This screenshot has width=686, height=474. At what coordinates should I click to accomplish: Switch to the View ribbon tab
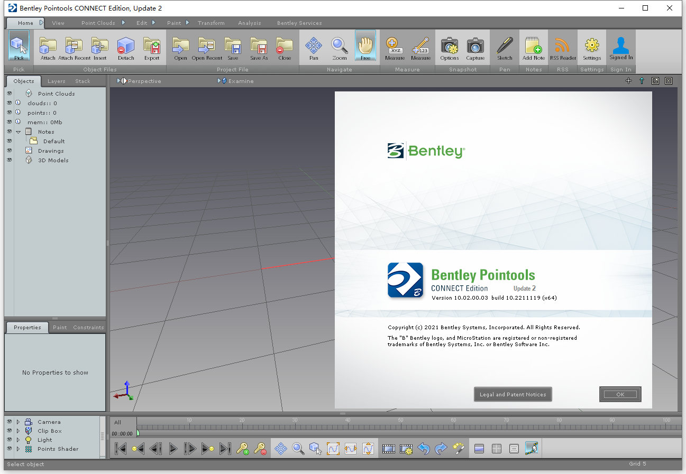58,23
